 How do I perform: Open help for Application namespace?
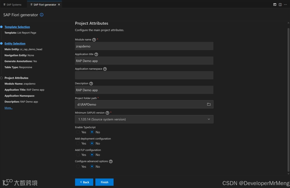(x=105, y=69)
